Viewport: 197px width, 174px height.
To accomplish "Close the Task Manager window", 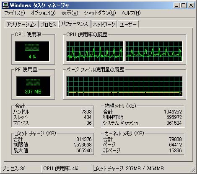I will [x=191, y=5].
